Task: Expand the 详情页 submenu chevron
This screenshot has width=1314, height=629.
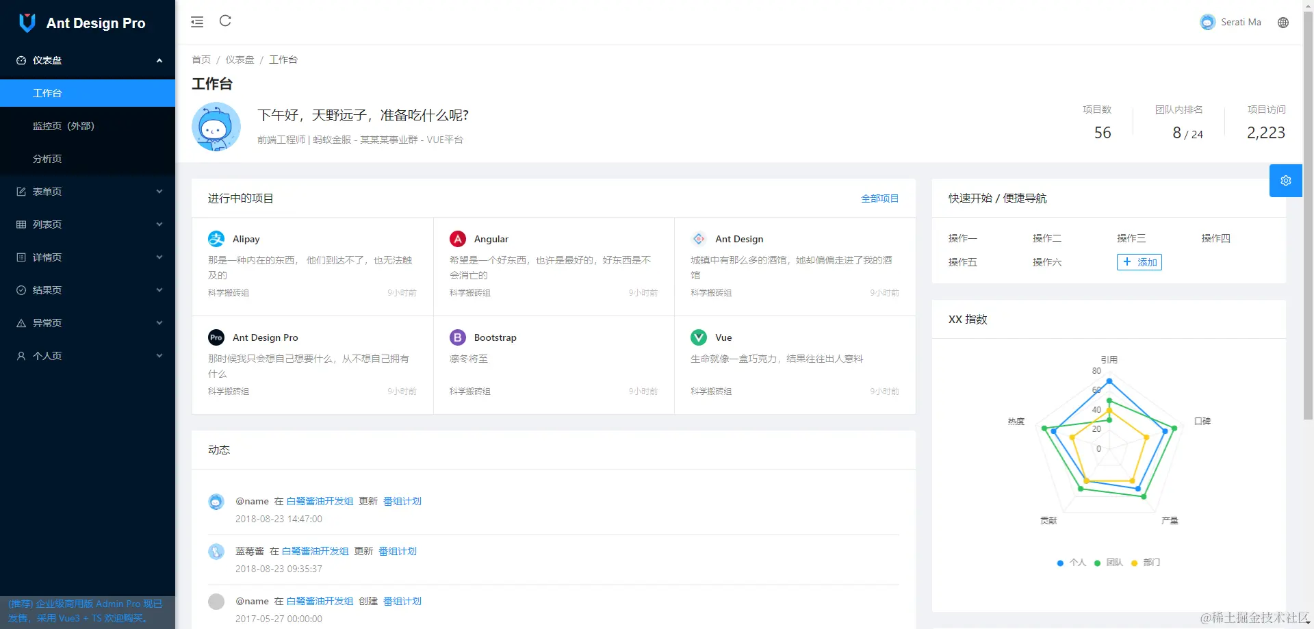Action: [159, 257]
